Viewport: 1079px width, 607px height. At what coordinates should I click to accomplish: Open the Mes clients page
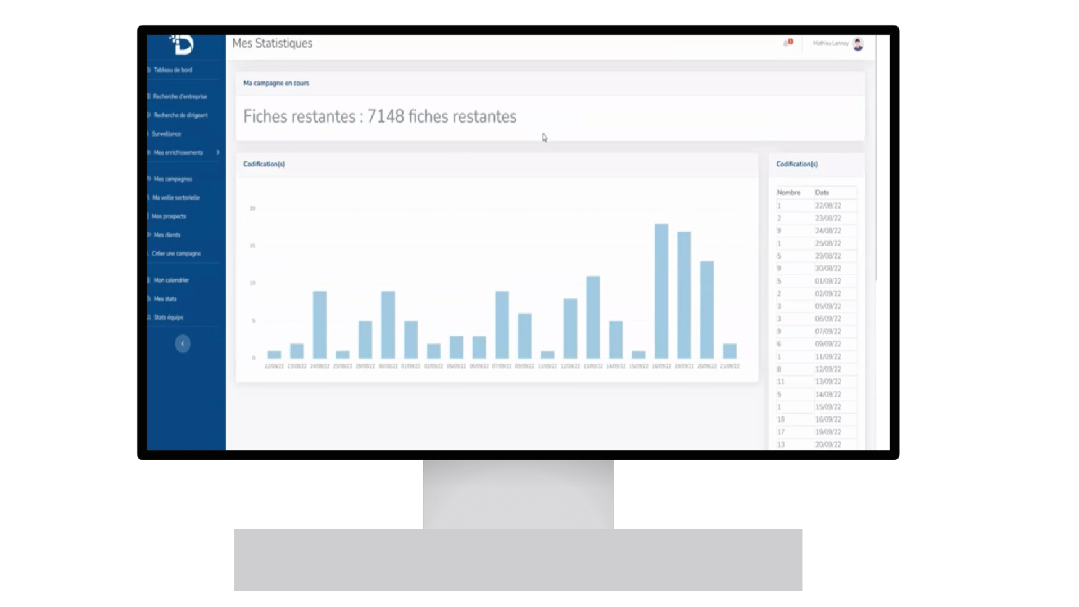click(167, 234)
